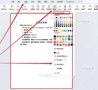Open the Member Exclusive (会员专享) tab

(x=60, y=2)
